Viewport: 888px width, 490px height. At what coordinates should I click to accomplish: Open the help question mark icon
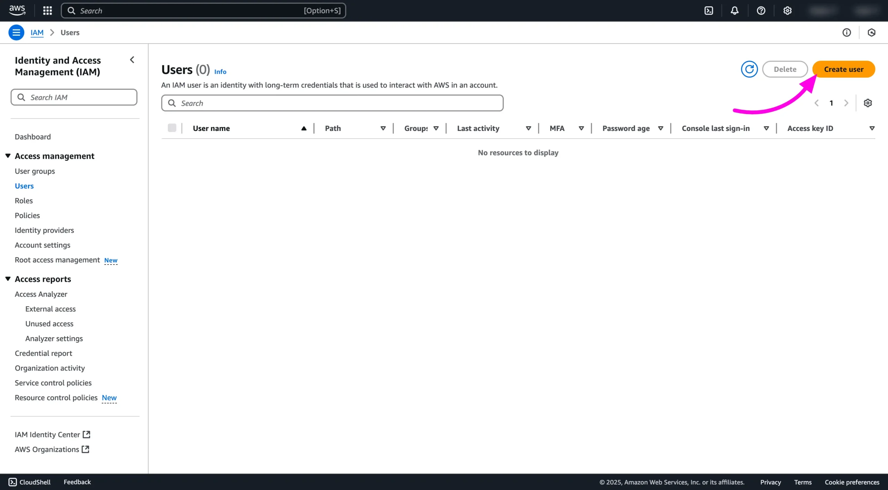[x=761, y=11]
